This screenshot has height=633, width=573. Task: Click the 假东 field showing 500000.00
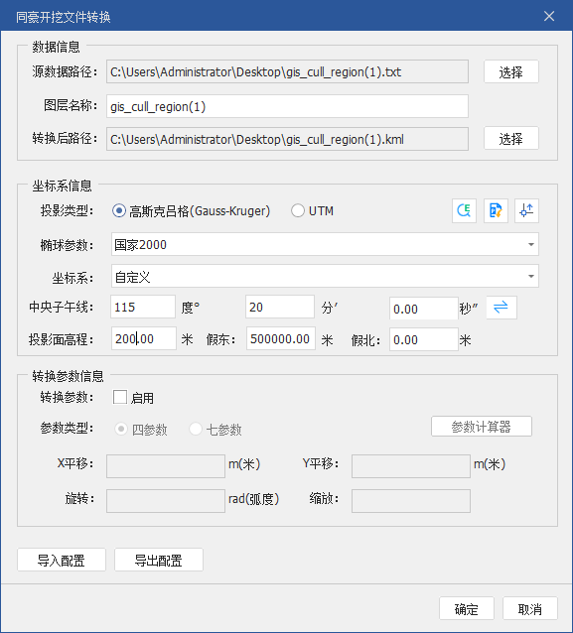(281, 338)
